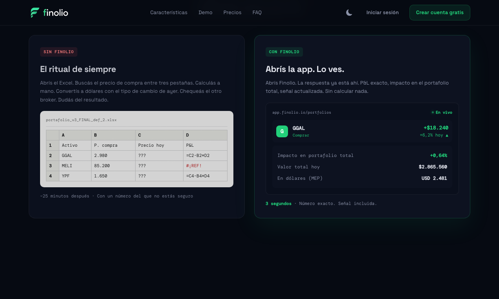Click the Comprar signal label
499x299 pixels.
click(x=301, y=135)
